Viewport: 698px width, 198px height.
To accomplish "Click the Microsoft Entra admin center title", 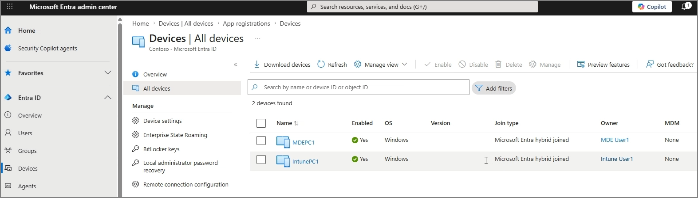I will click(73, 7).
